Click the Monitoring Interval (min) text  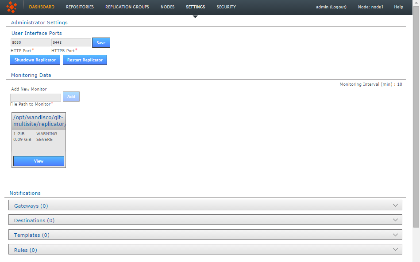(x=371, y=84)
